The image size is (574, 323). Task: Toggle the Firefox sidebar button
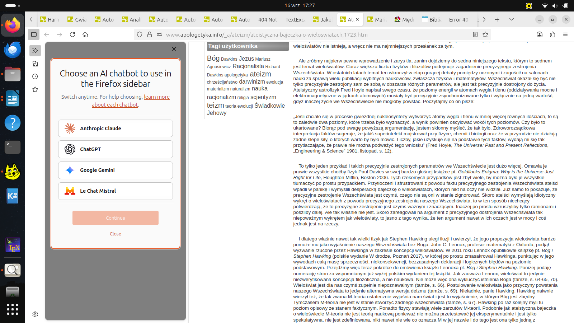(34, 34)
